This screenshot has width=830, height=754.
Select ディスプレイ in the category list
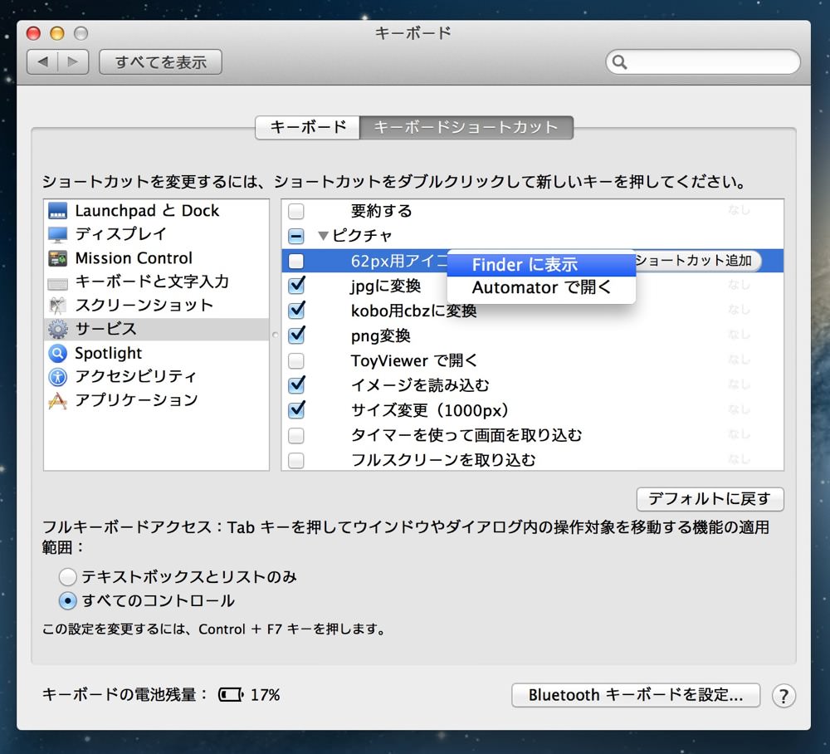(x=156, y=234)
